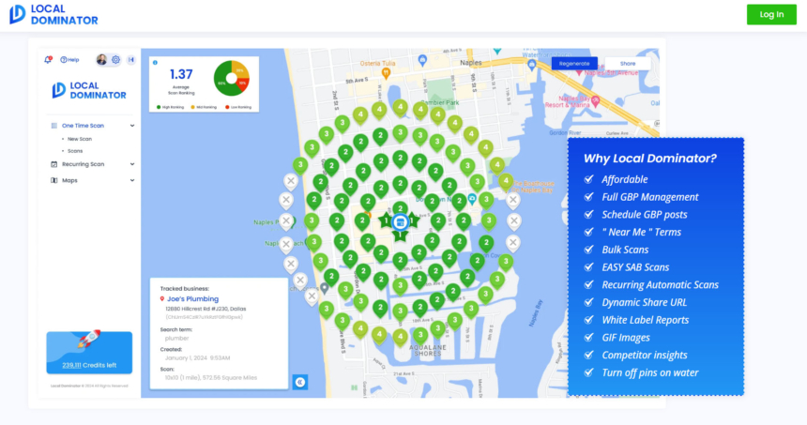Click the center star business pin
This screenshot has width=807, height=425.
400,222
